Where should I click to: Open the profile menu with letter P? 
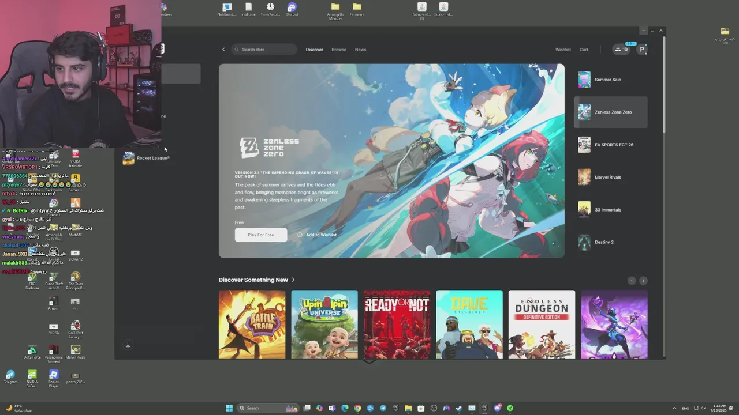click(641, 50)
